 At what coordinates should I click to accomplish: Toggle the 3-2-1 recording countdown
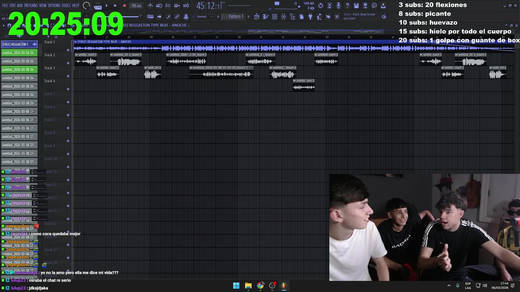tap(168, 5)
